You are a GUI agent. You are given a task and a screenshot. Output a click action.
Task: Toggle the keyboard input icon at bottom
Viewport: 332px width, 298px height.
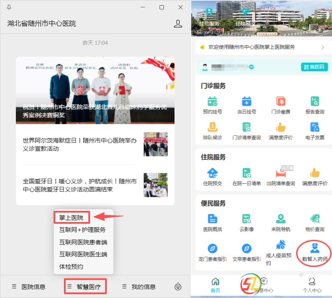178,286
